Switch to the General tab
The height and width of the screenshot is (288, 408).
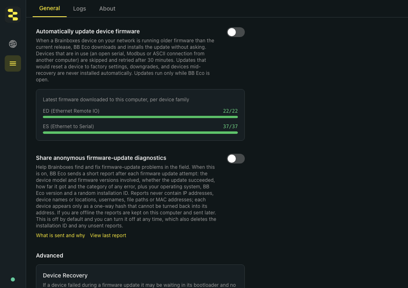click(x=49, y=8)
